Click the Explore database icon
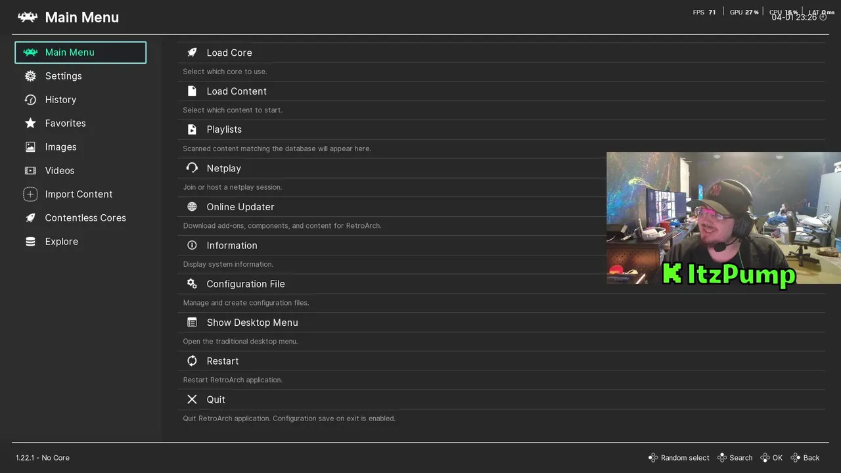This screenshot has width=841, height=473. pyautogui.click(x=30, y=242)
